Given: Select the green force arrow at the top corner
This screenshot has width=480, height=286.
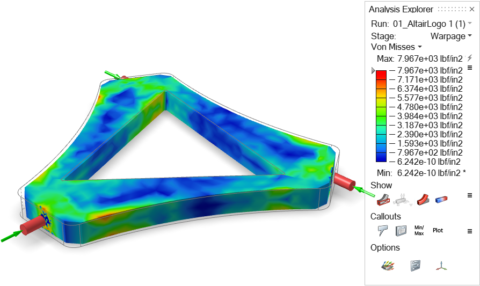Looking at the screenshot, I should pos(112,75).
